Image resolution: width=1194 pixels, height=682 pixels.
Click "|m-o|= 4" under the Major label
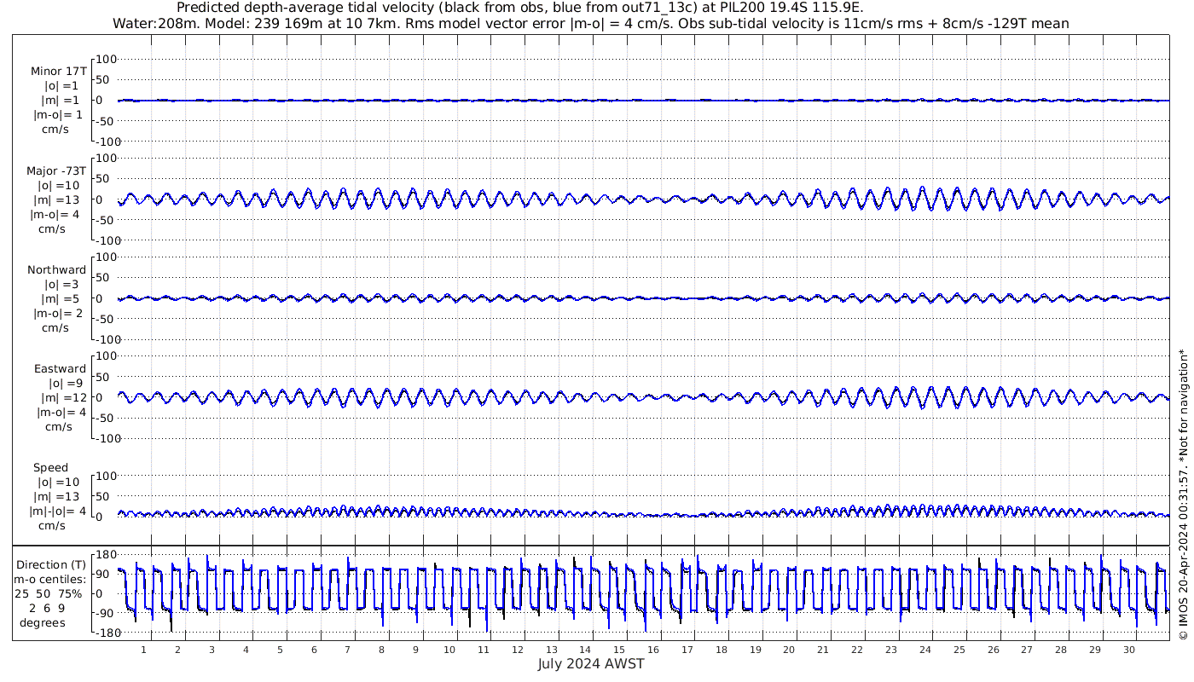[x=56, y=214]
